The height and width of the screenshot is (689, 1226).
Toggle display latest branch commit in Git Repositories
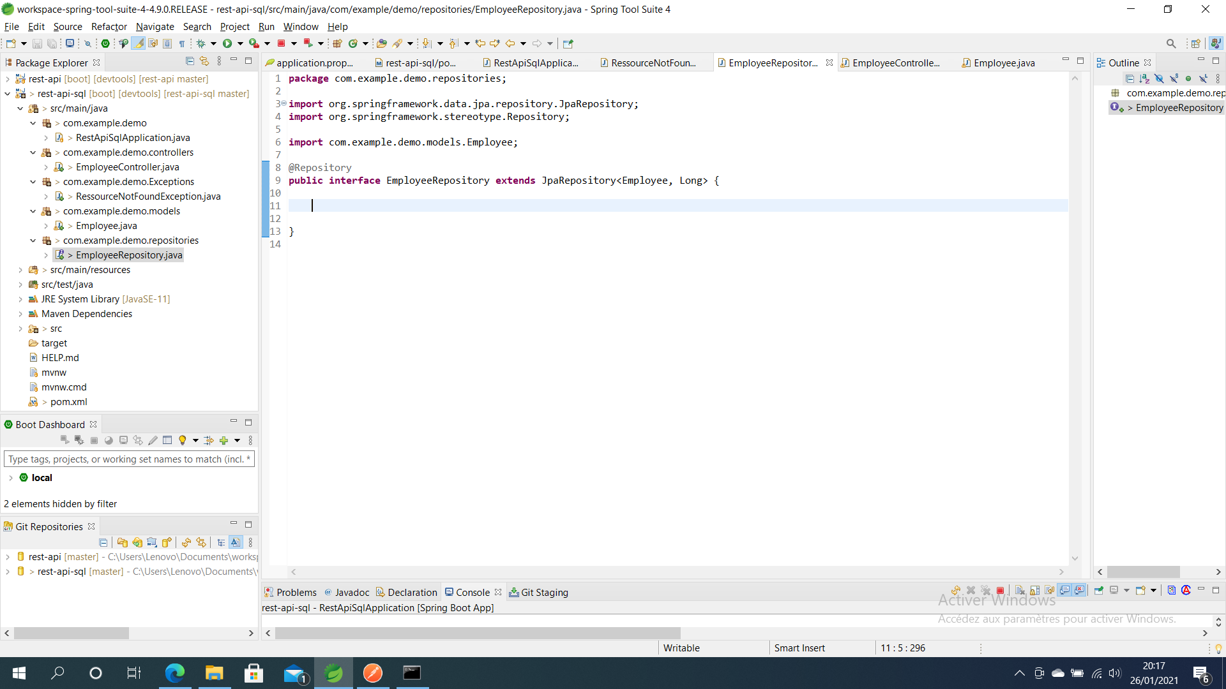tap(236, 542)
